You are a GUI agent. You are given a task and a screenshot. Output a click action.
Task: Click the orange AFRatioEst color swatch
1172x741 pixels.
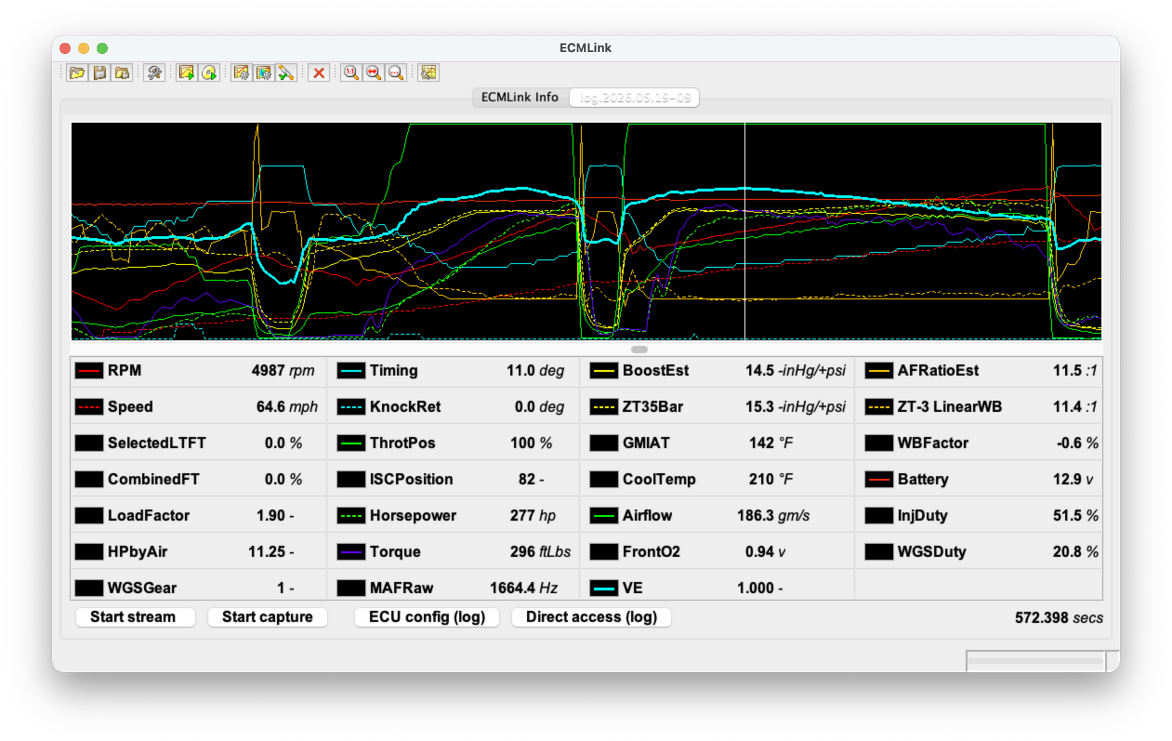click(x=879, y=371)
